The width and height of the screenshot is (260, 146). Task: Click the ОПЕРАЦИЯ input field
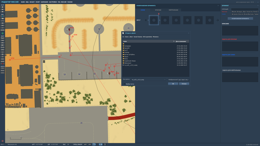pyautogui.click(x=245, y=9)
